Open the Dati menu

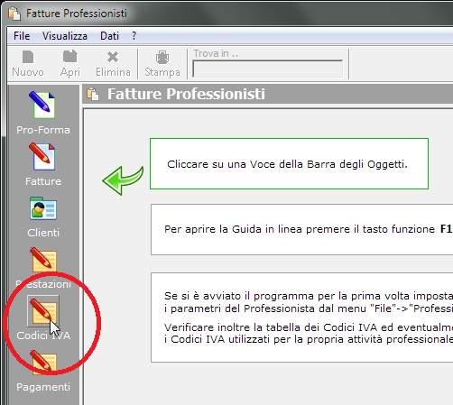109,36
